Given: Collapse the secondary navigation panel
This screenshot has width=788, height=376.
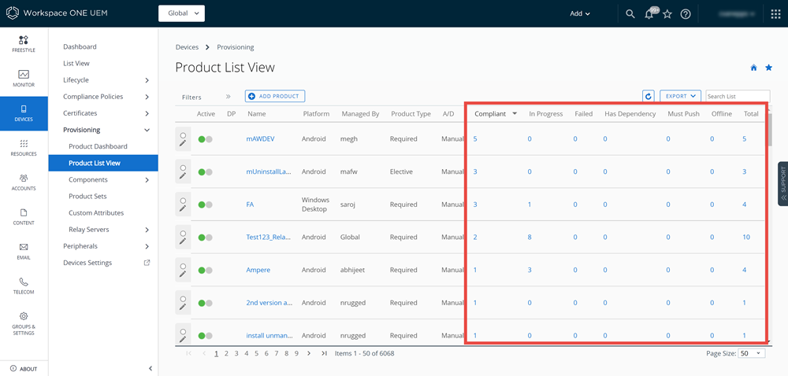Looking at the screenshot, I should [x=151, y=368].
